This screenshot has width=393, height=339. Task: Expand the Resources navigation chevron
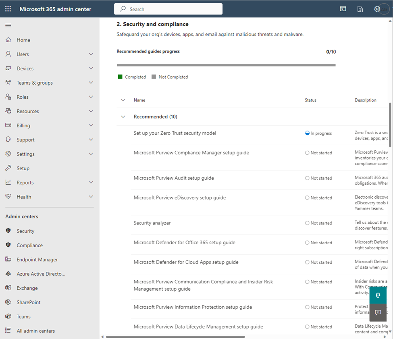click(x=91, y=111)
